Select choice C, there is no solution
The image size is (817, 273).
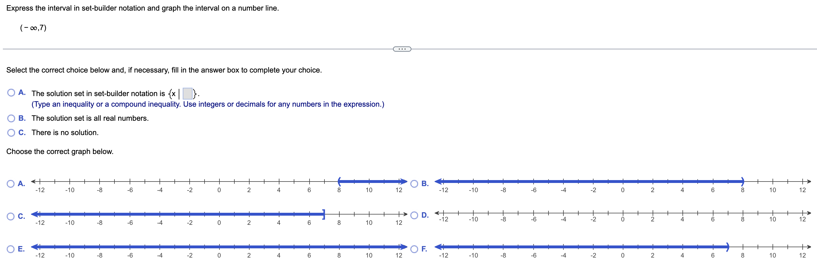tap(11, 132)
